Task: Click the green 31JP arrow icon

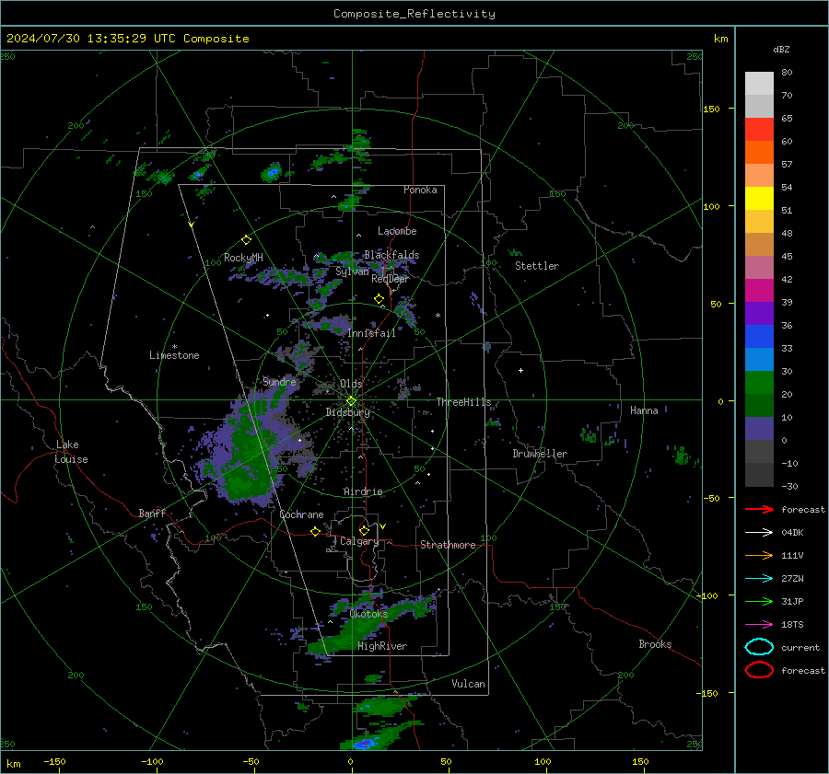Action: pyautogui.click(x=759, y=601)
